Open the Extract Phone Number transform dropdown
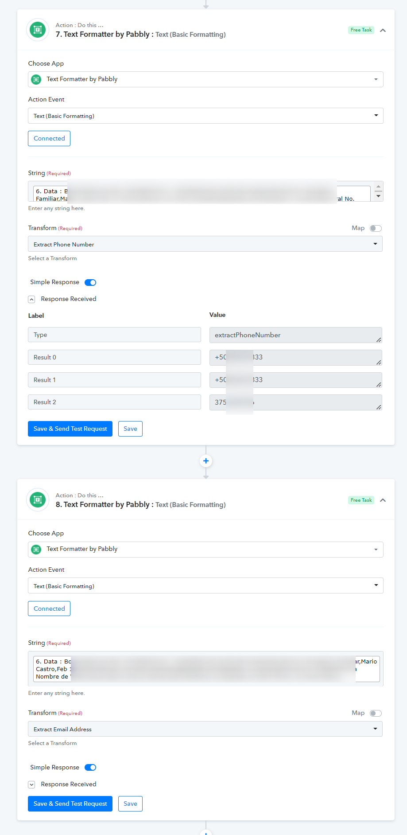 coord(205,244)
